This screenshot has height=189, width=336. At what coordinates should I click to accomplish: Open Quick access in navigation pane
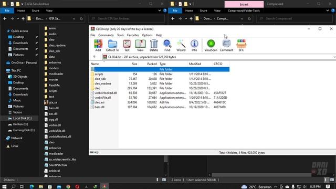[x=19, y=31]
